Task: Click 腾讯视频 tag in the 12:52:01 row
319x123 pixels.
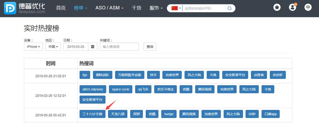Action: pos(205,89)
